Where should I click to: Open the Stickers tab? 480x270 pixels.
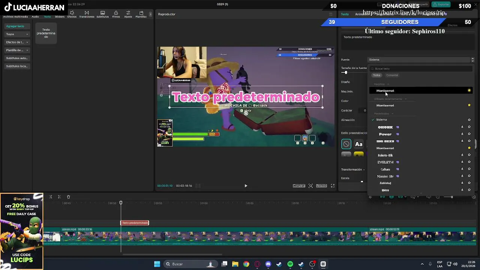pyautogui.click(x=60, y=16)
